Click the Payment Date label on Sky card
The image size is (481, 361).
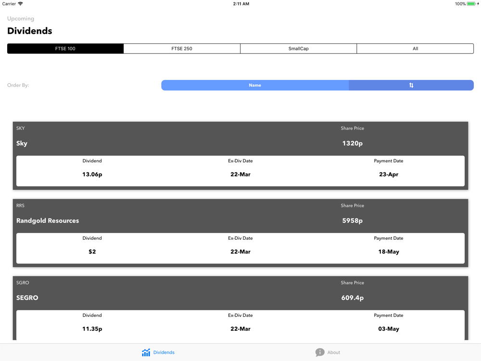point(389,161)
